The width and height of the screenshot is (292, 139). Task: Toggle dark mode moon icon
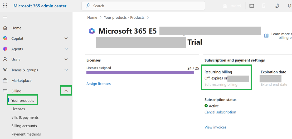coord(277,6)
